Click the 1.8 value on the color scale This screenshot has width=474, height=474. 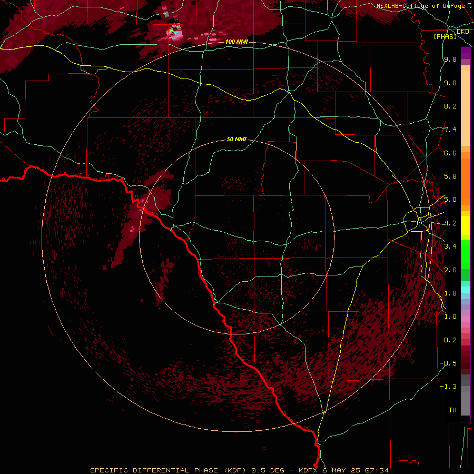pyautogui.click(x=450, y=293)
